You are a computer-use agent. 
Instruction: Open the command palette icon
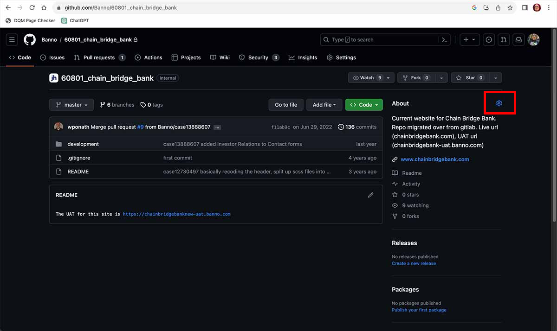coord(444,40)
